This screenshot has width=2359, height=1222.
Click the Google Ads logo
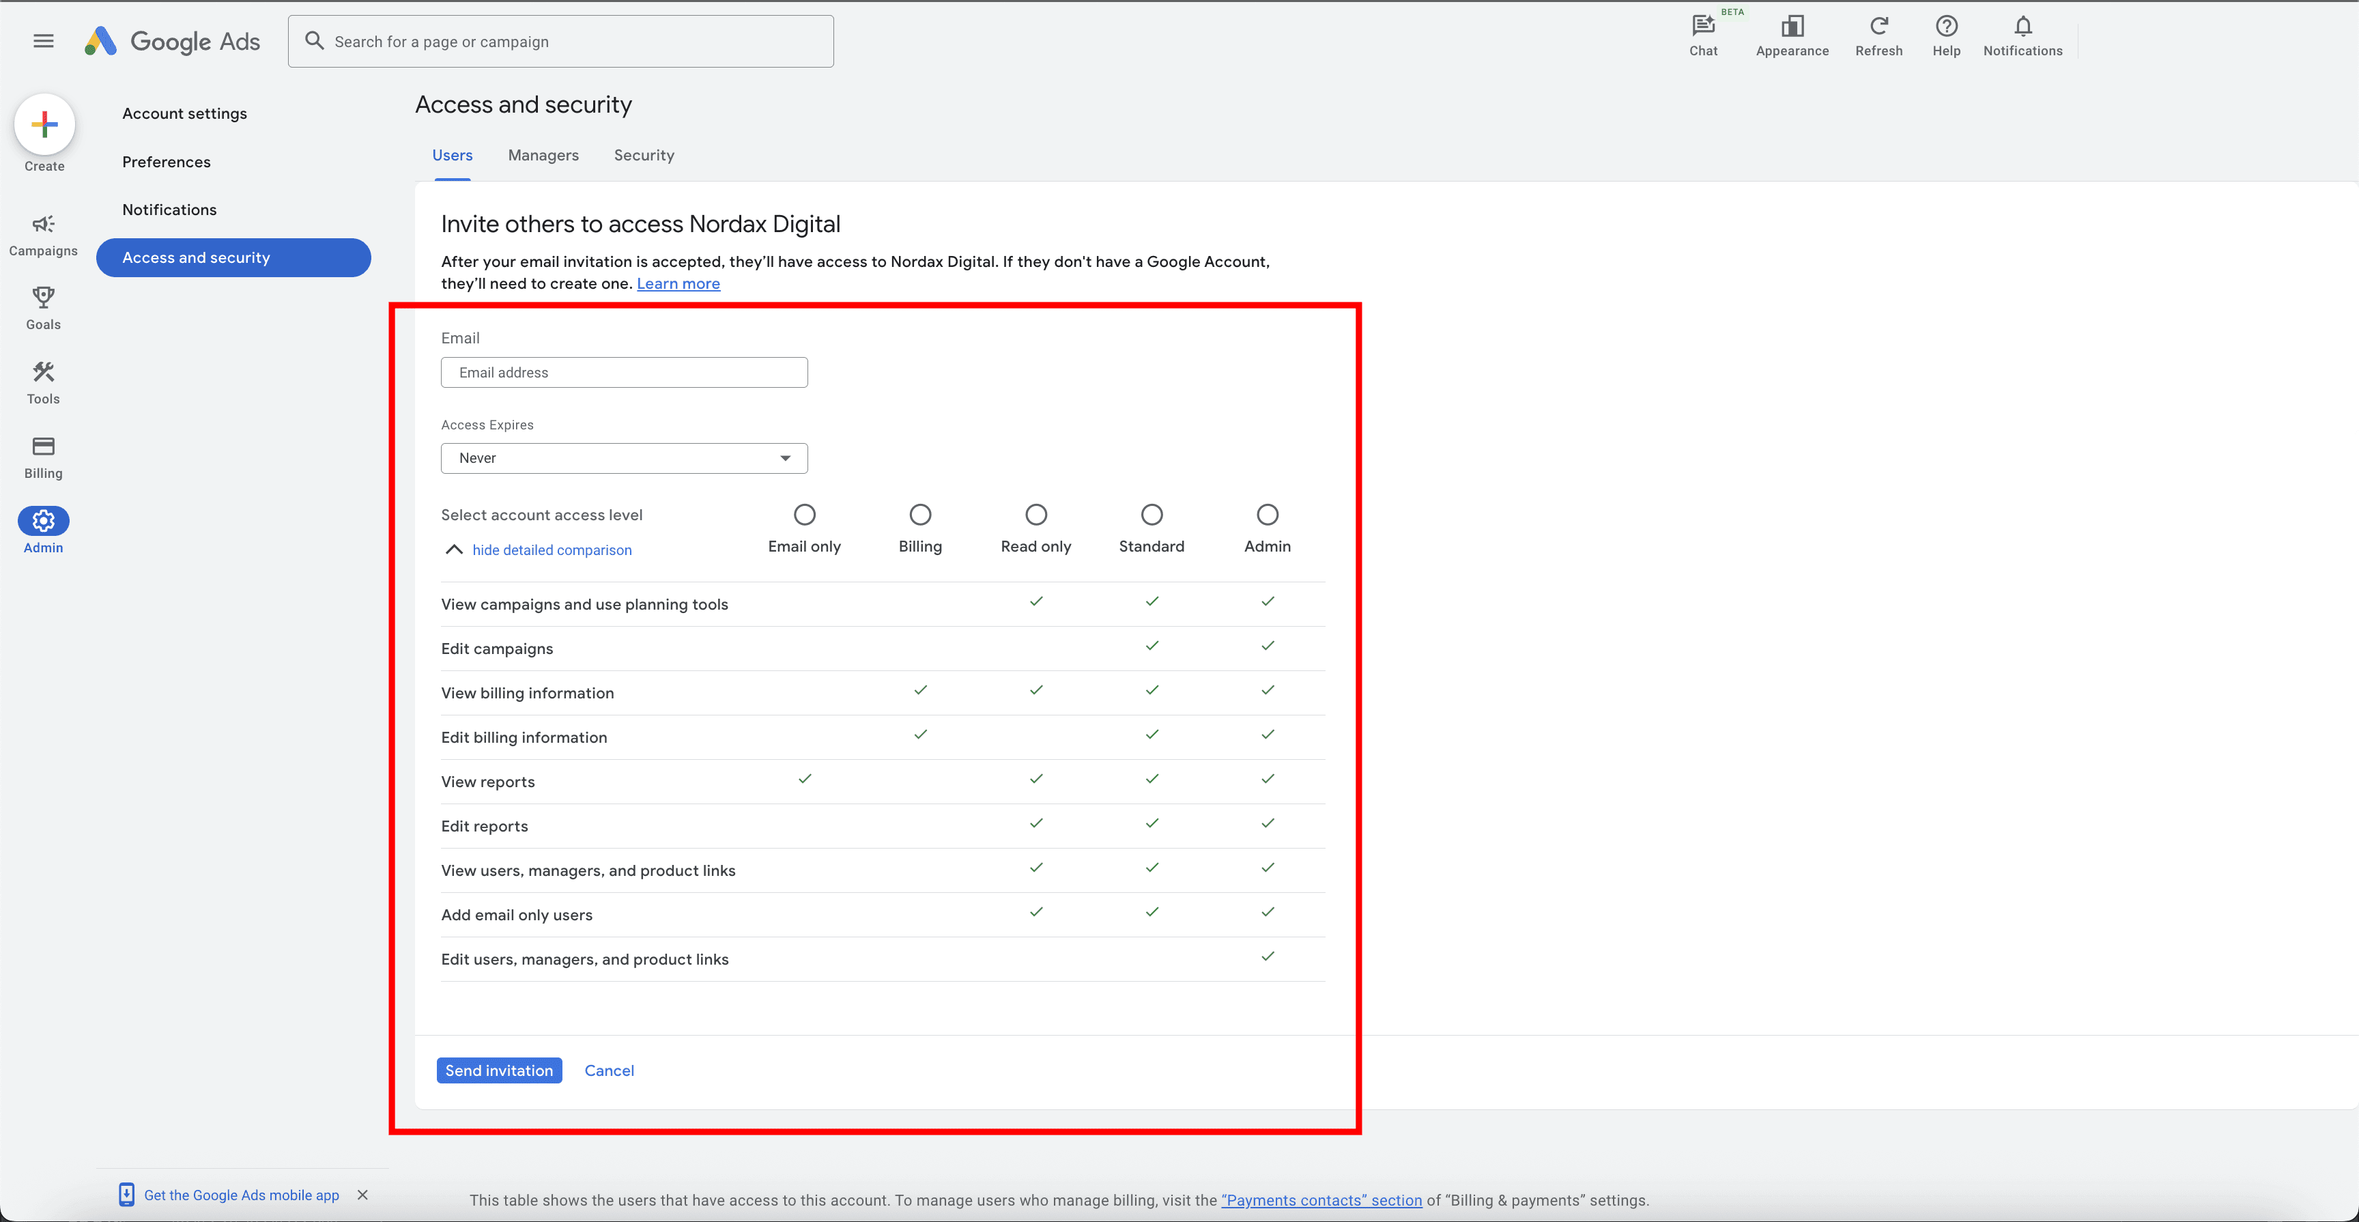pyautogui.click(x=173, y=41)
